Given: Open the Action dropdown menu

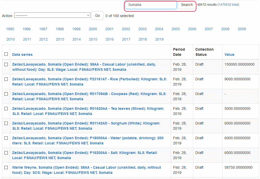Looking at the screenshot, I should [52, 15].
